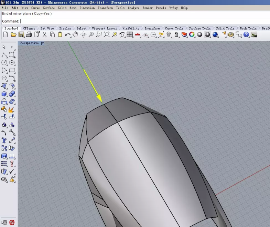
Task: Pick the Text object tool
Action: 4,140
